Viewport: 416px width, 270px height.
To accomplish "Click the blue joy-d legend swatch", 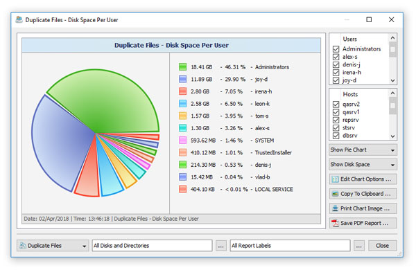I will click(182, 79).
